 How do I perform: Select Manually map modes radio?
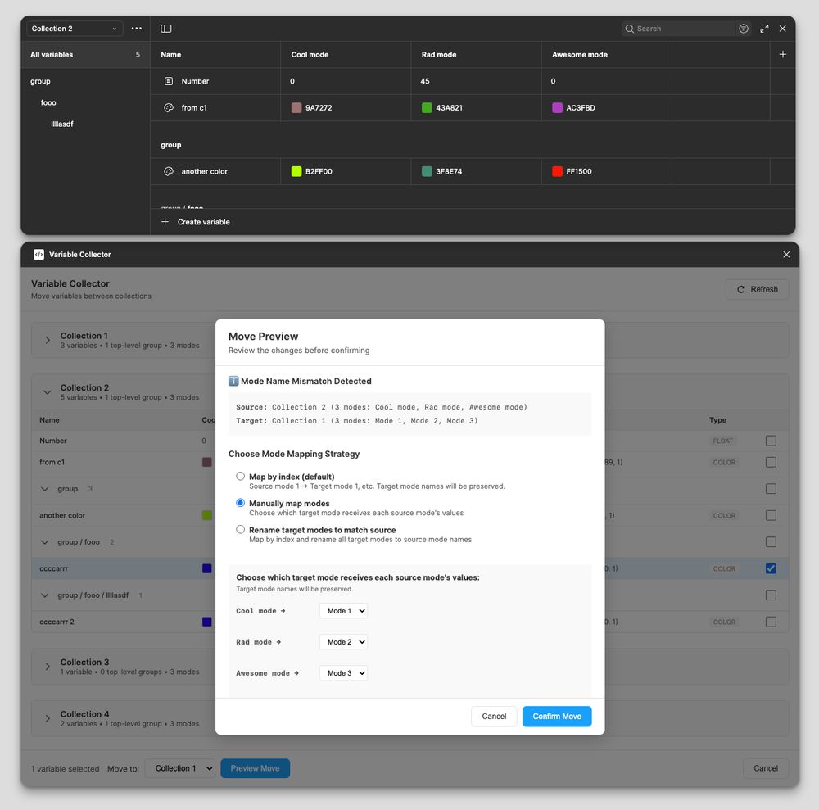[x=240, y=503]
